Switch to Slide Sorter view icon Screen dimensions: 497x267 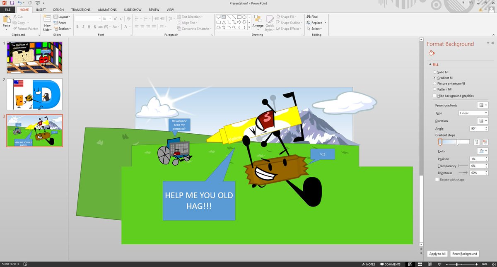pos(420,264)
